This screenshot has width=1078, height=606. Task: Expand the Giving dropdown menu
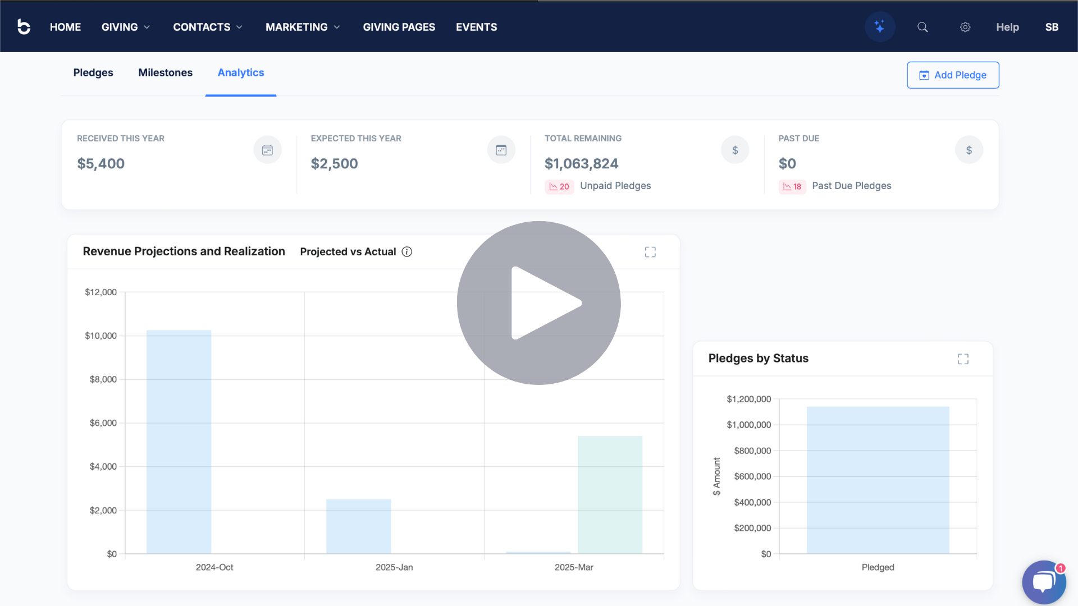(126, 27)
